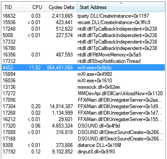Click mXI.exe+0x1610 start address
This screenshot has width=167, height=159.
click(x=95, y=81)
